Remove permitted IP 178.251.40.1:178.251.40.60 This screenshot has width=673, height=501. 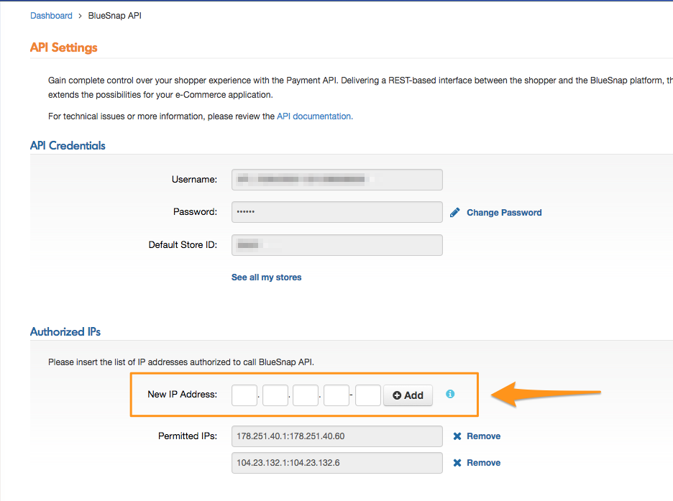[x=483, y=436]
